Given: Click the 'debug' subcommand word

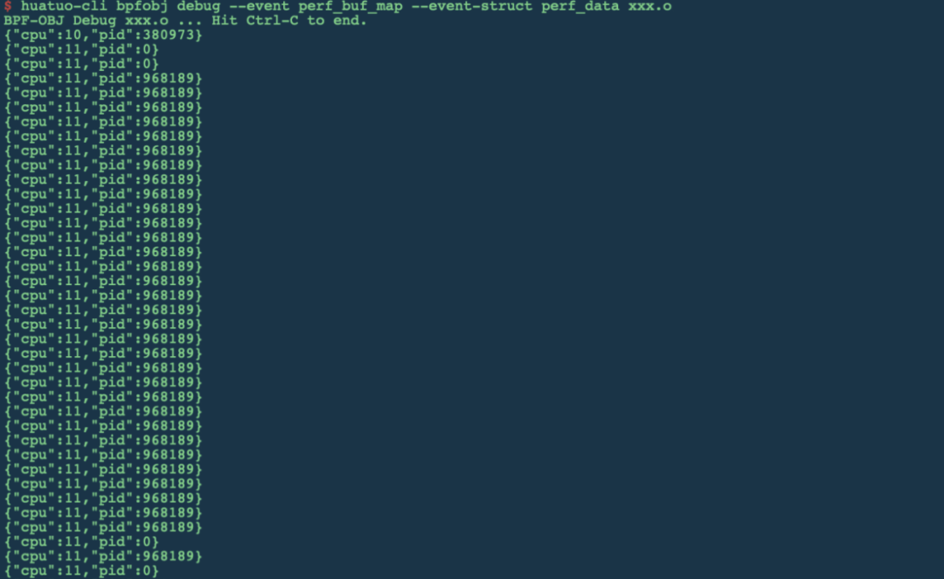Looking at the screenshot, I should point(198,7).
